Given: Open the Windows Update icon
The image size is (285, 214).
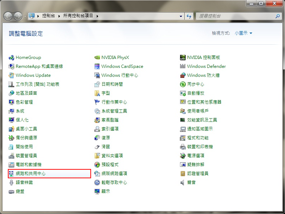Looking at the screenshot, I should pyautogui.click(x=11, y=75).
